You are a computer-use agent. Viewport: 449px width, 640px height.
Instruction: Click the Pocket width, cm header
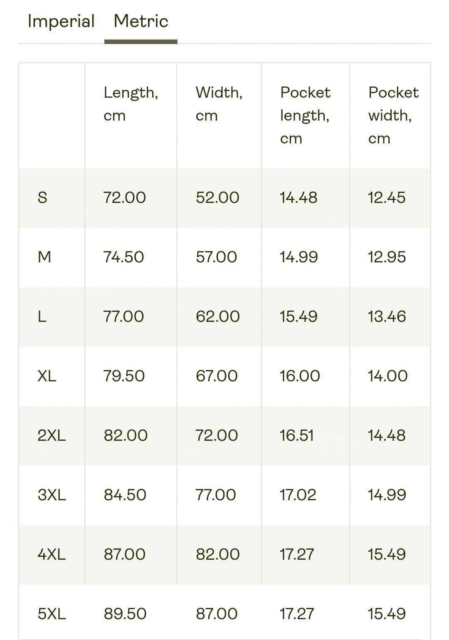click(393, 115)
